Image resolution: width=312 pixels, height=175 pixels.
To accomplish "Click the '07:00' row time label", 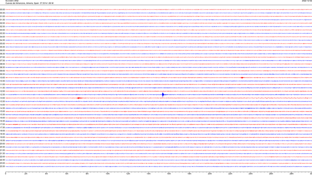I will point(2,57).
